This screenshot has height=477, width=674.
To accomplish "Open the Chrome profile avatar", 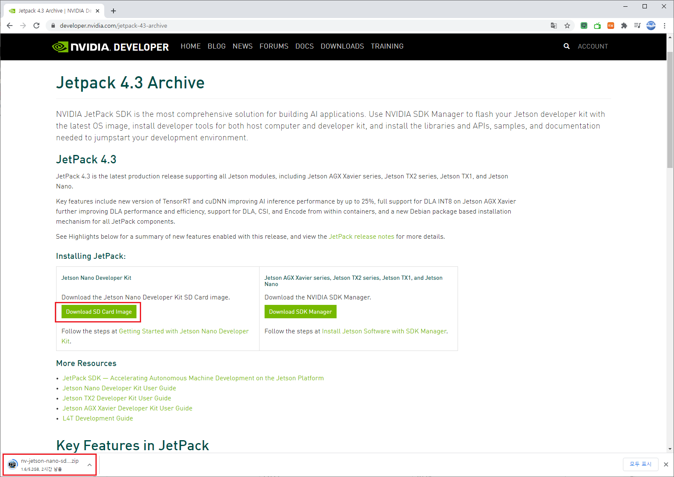I will pos(651,26).
